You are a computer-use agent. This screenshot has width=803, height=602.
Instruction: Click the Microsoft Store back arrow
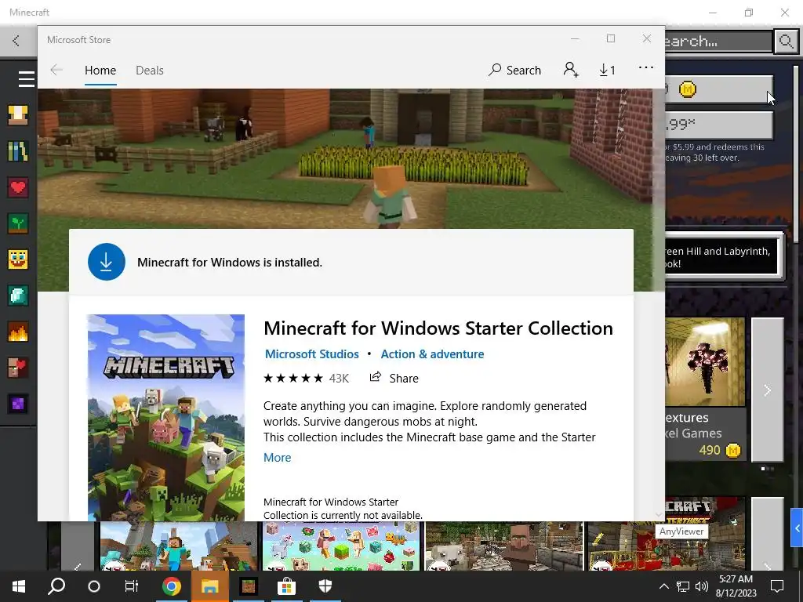(56, 70)
